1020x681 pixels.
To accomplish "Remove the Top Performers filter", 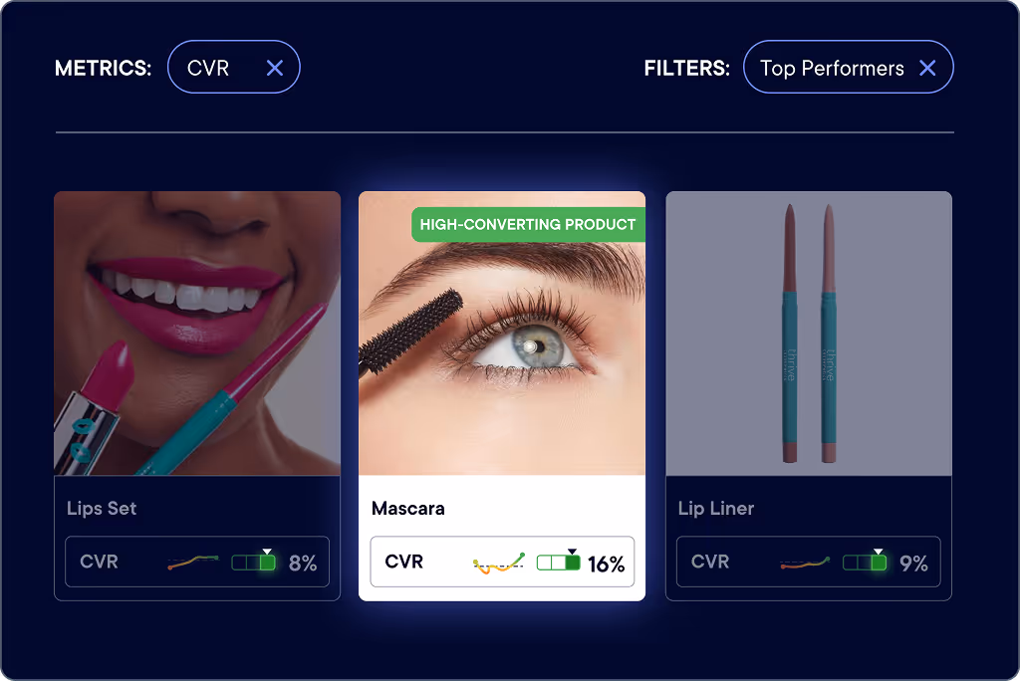I will coord(927,68).
